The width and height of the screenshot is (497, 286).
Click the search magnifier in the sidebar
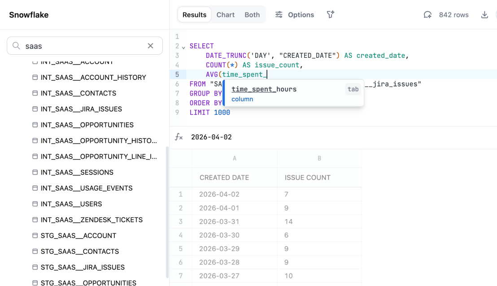click(x=16, y=45)
